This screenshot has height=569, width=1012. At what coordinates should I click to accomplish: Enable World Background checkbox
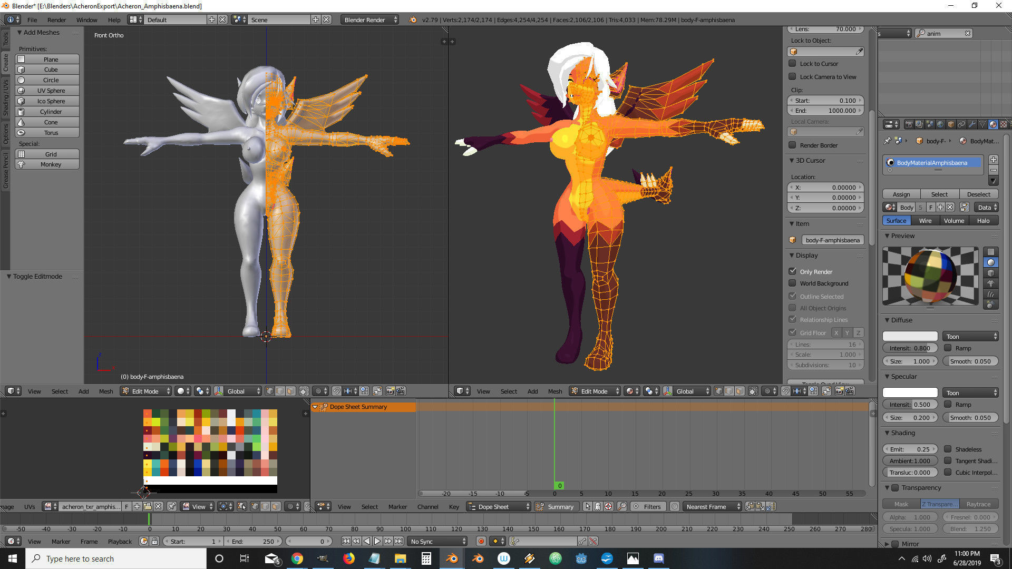pyautogui.click(x=792, y=283)
